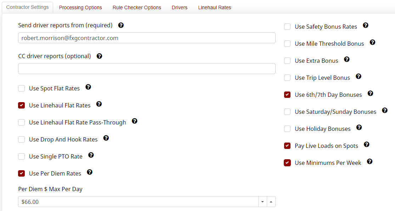395x211 pixels.
Task: Enable Use Spot Flat Rates checkbox
Action: (x=21, y=88)
